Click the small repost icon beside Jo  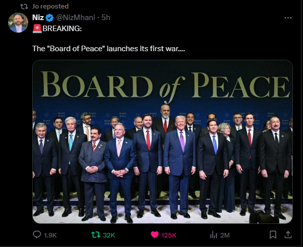coord(23,6)
